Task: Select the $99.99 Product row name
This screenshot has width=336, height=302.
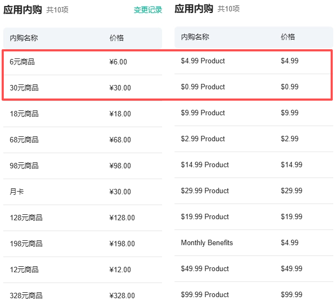Action: pyautogui.click(x=205, y=294)
